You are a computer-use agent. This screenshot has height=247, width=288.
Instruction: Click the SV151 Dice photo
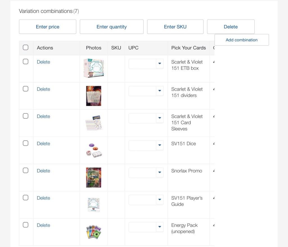coord(94,150)
